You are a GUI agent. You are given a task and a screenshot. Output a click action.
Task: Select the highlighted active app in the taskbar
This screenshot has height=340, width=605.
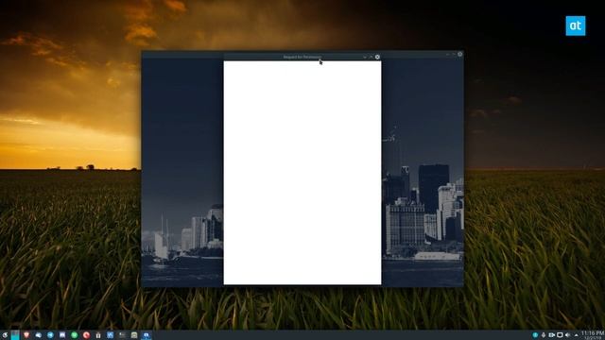(x=147, y=335)
